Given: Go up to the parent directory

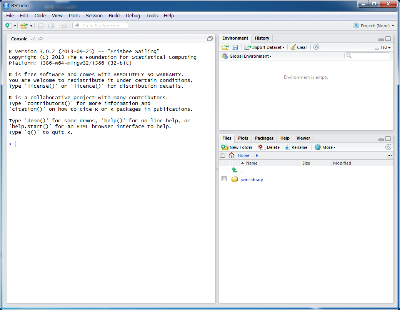Looking at the screenshot, I should [234, 170].
